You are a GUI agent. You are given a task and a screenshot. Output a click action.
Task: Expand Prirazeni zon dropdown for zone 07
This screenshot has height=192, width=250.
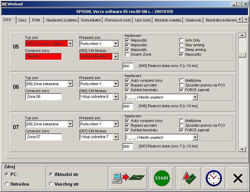116,124
